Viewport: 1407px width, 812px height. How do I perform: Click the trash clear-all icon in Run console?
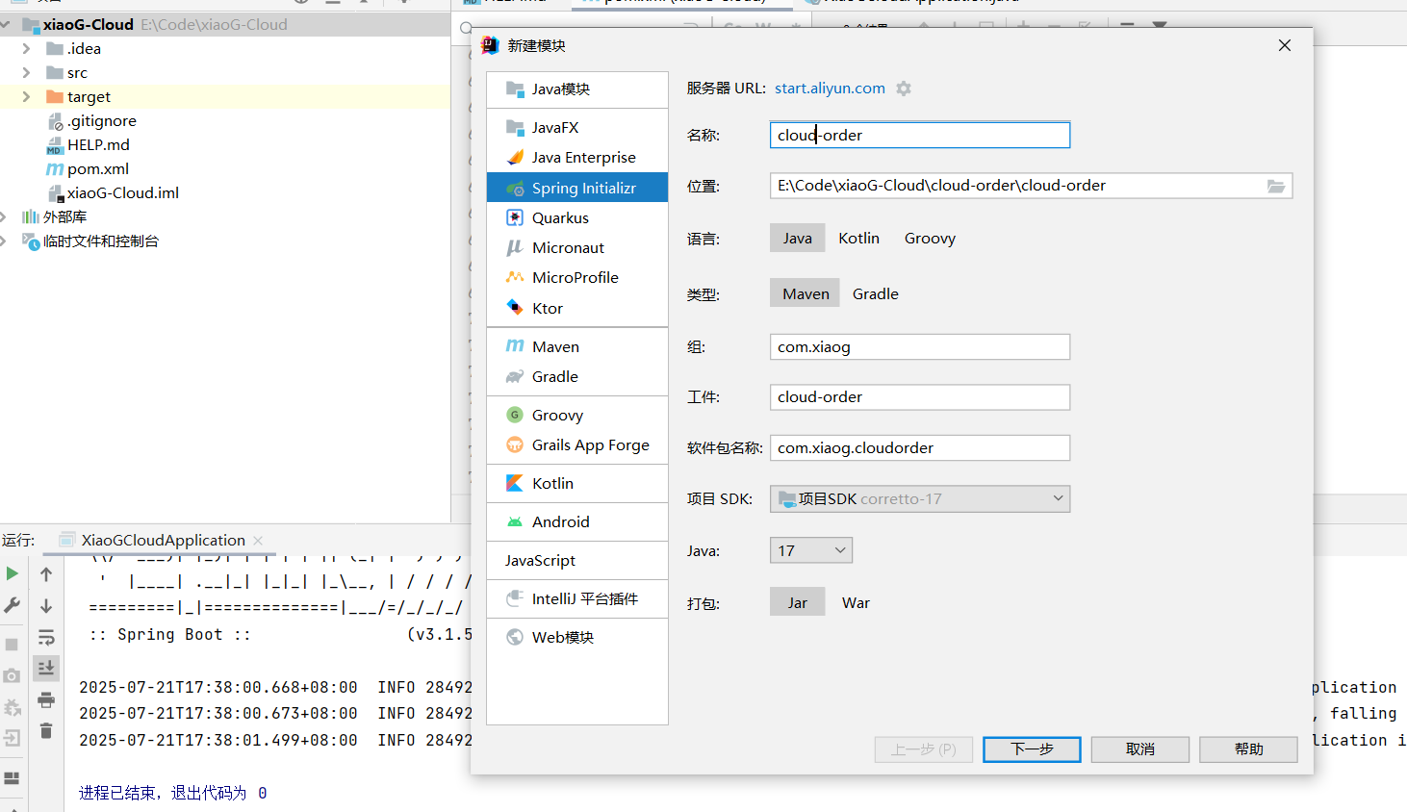coord(46,731)
